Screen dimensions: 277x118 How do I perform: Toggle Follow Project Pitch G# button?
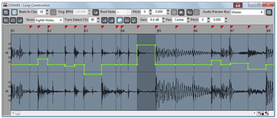click(x=95, y=12)
